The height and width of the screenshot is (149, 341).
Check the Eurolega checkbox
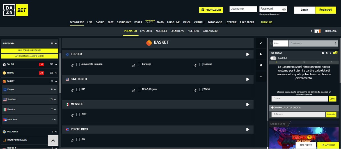tap(139, 64)
